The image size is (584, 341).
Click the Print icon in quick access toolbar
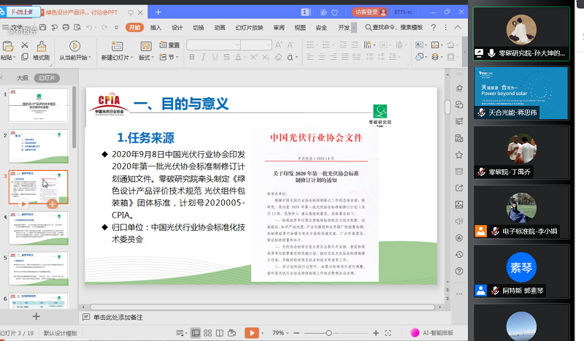tap(66, 27)
